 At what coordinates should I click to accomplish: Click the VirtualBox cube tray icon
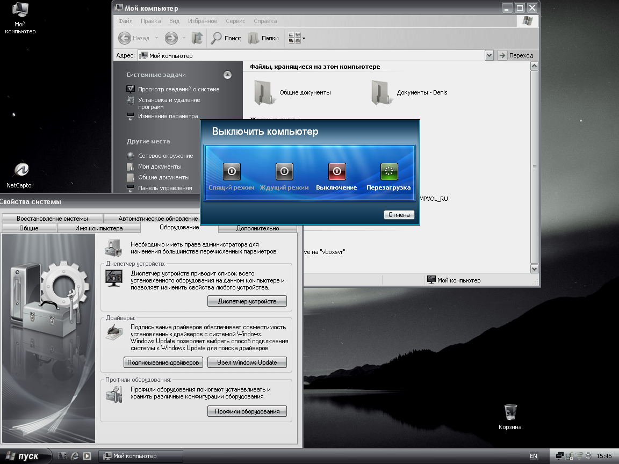[588, 456]
